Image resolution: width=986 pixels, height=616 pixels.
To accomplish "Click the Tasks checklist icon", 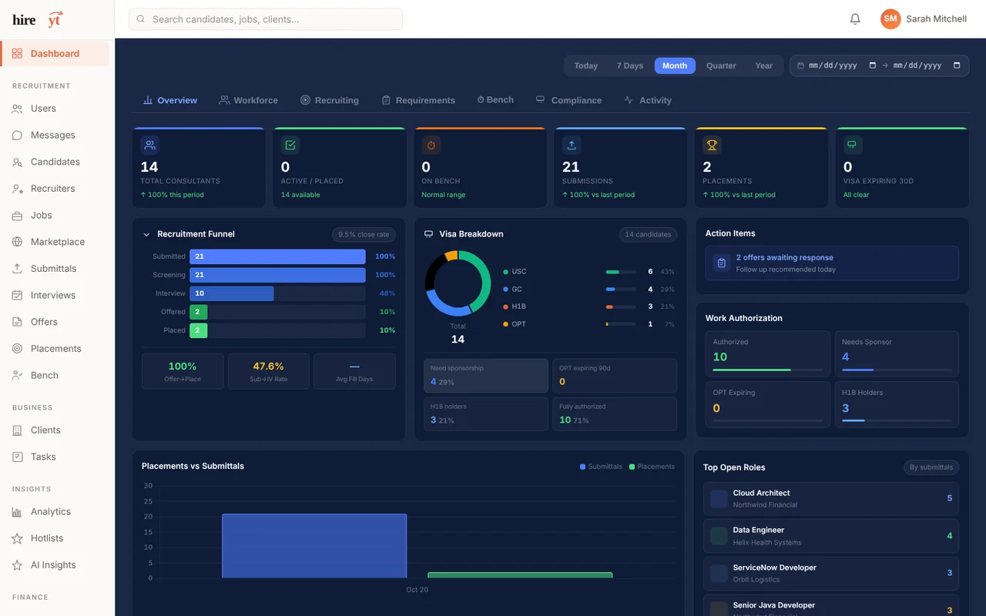I will (x=17, y=457).
